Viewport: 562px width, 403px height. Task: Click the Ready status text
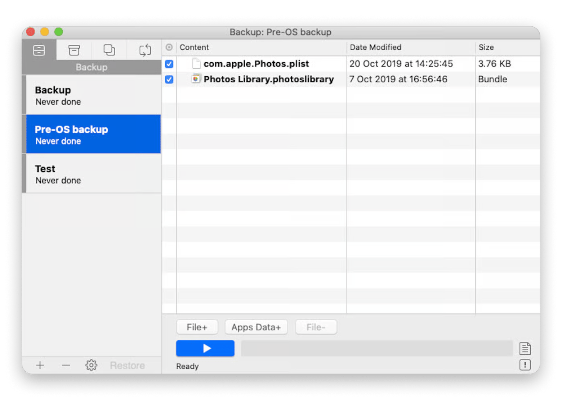[187, 366]
